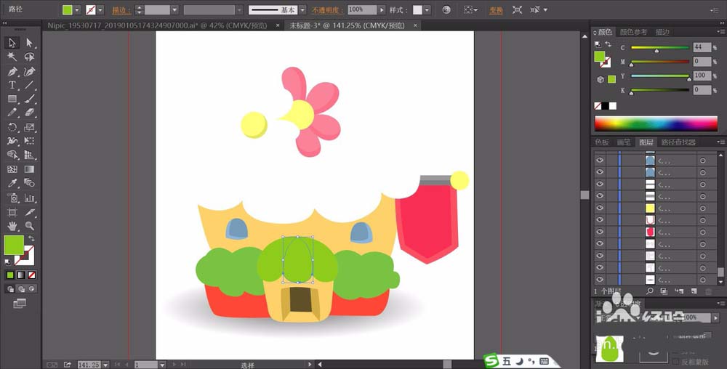Open the stroke color dropdown in control bar

point(100,9)
